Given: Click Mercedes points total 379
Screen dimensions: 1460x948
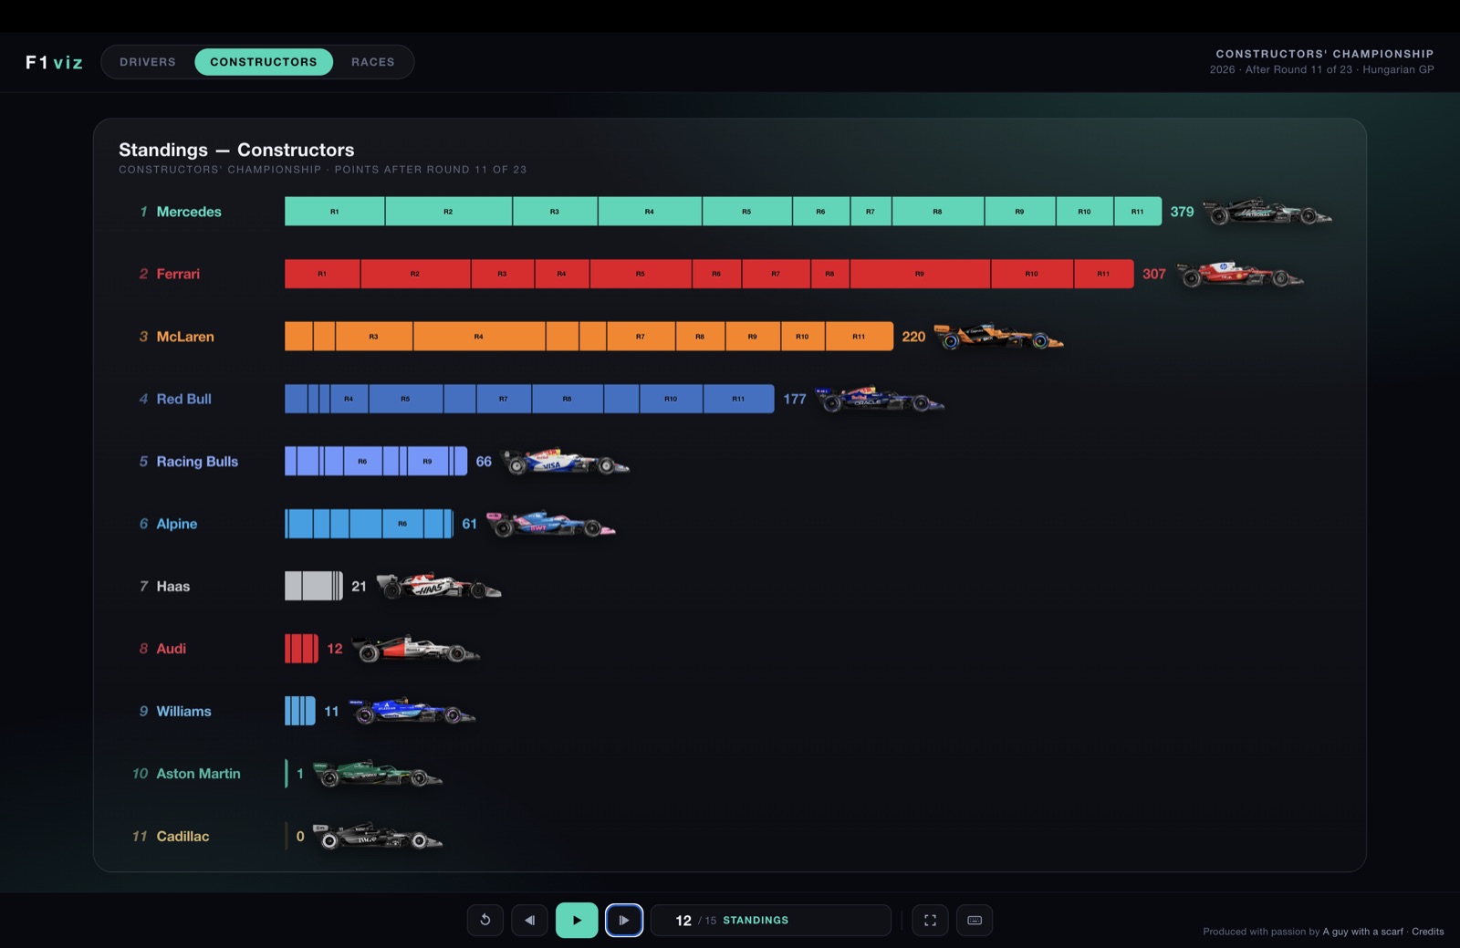Looking at the screenshot, I should click(1182, 212).
